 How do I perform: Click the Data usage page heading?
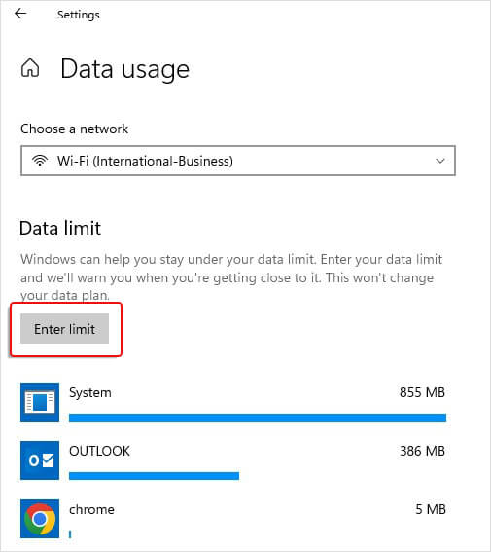click(125, 69)
